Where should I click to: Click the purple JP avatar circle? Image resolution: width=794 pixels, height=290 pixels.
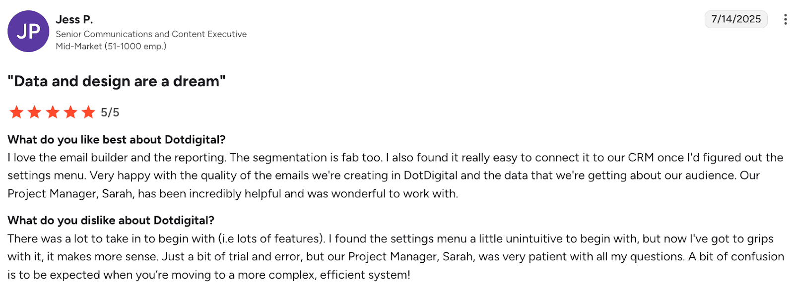point(28,31)
